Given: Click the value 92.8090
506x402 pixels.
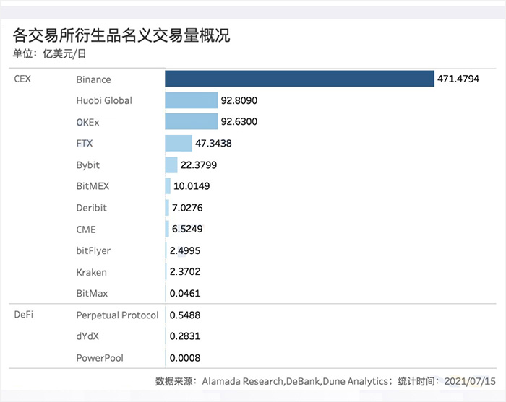Looking at the screenshot, I should [239, 100].
